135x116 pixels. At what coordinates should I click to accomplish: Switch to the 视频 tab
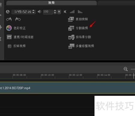coord(52,3)
